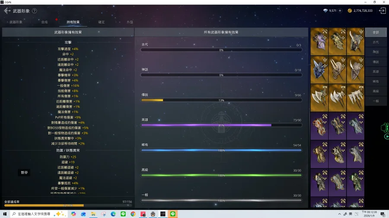Image resolution: width=389 pixels, height=218 pixels.
Task: Switch to the 確定 tab
Action: click(x=101, y=22)
